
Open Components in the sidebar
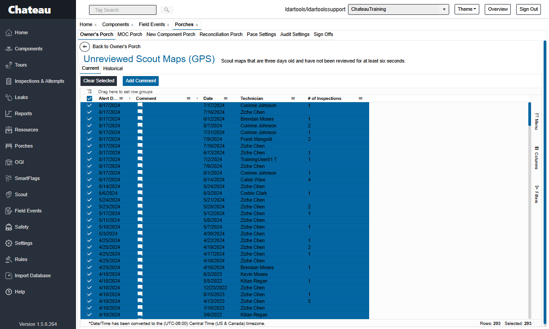[28, 49]
